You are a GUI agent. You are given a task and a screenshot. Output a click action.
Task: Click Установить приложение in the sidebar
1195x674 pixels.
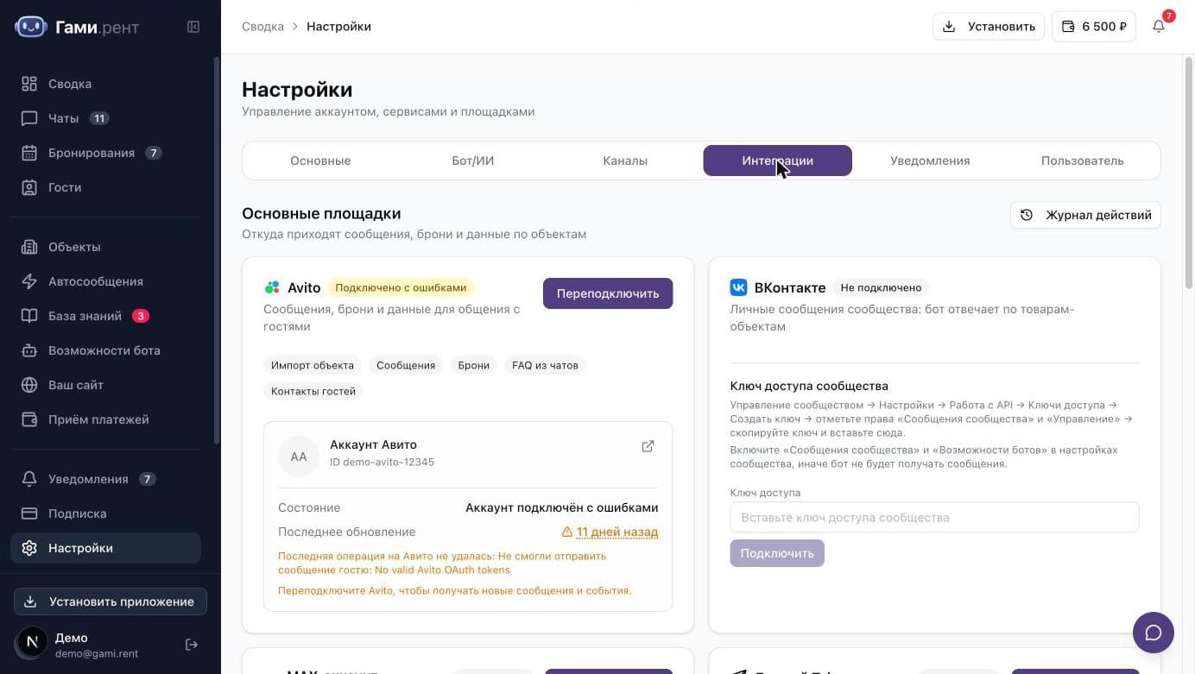111,602
